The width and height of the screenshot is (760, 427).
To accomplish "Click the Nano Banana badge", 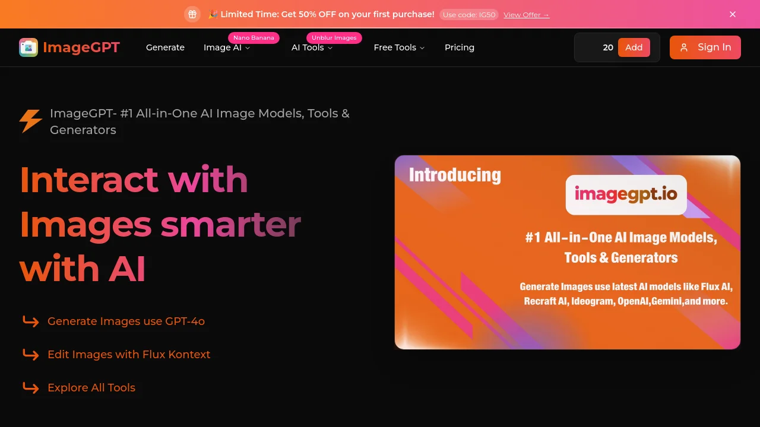I will 254,38.
